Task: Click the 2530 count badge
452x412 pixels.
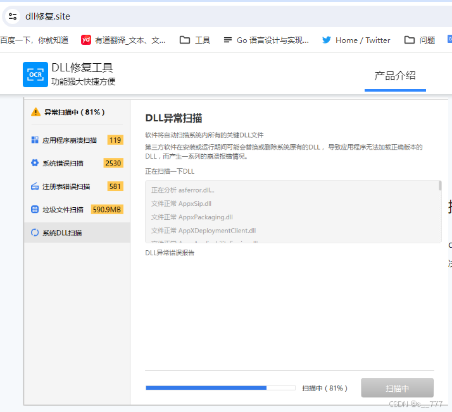Action: pyautogui.click(x=113, y=163)
